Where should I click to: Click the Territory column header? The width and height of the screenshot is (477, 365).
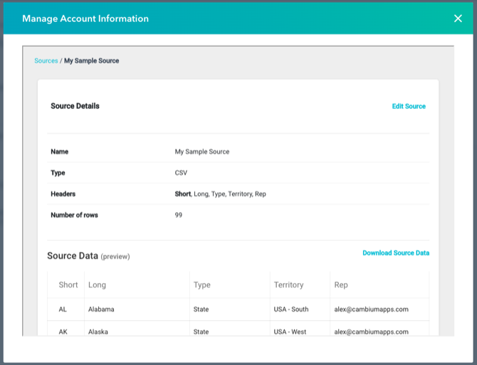288,285
